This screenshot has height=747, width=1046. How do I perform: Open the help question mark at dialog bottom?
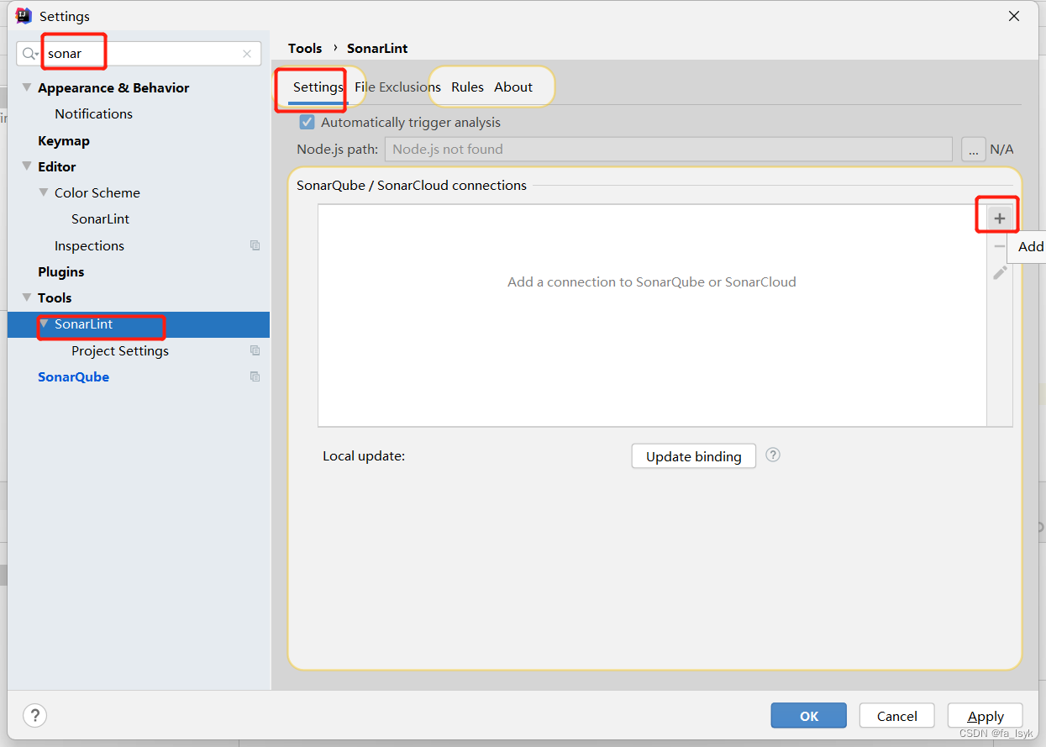pyautogui.click(x=34, y=716)
